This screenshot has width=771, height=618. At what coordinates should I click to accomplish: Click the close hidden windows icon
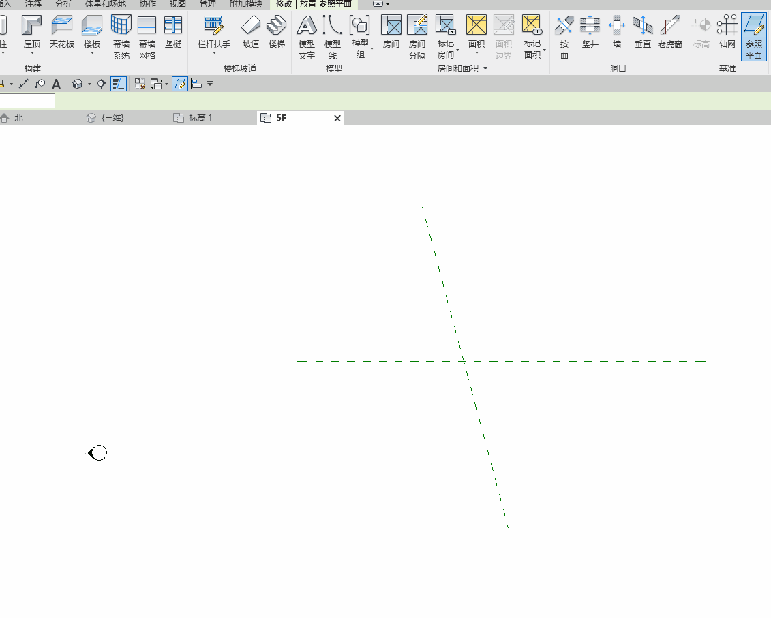pyautogui.click(x=140, y=84)
